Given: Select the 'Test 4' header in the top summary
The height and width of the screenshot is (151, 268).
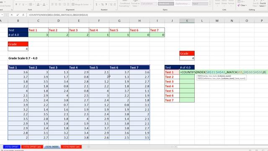Looking at the screenshot, I should (x=99, y=30).
